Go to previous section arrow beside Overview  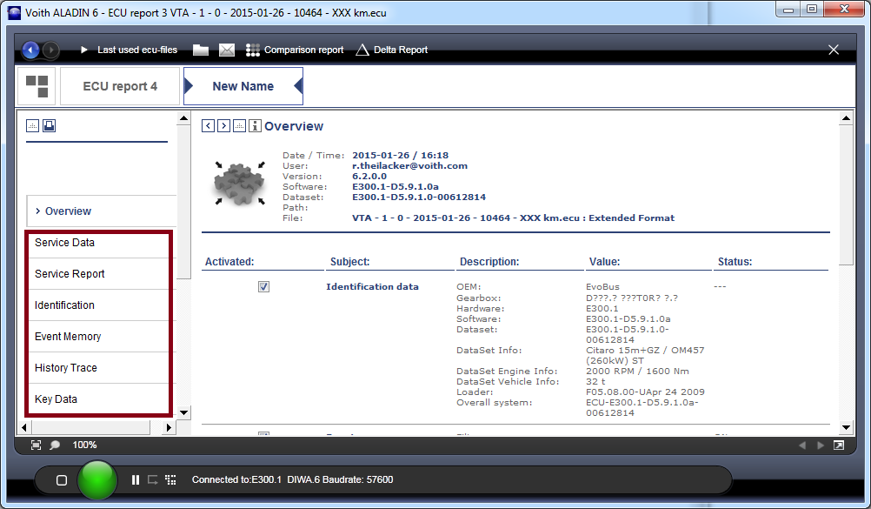pos(208,125)
